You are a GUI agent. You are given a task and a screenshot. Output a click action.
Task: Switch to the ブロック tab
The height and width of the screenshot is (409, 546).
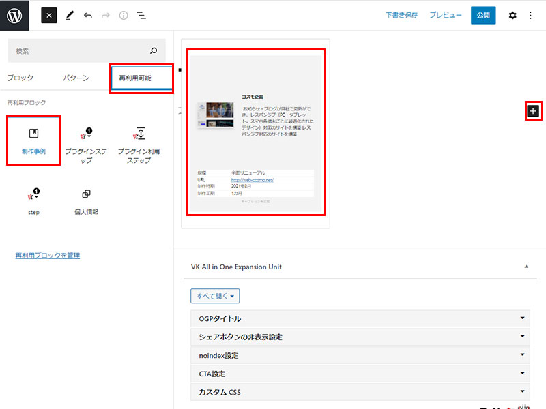point(20,78)
